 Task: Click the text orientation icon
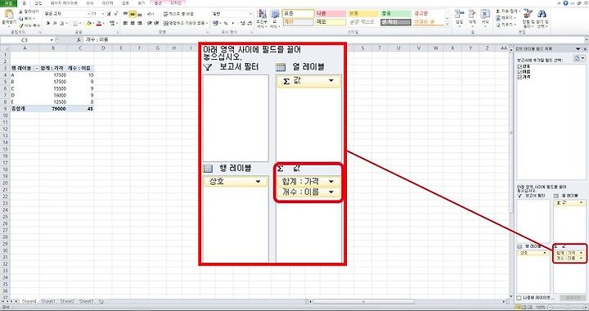(150, 14)
